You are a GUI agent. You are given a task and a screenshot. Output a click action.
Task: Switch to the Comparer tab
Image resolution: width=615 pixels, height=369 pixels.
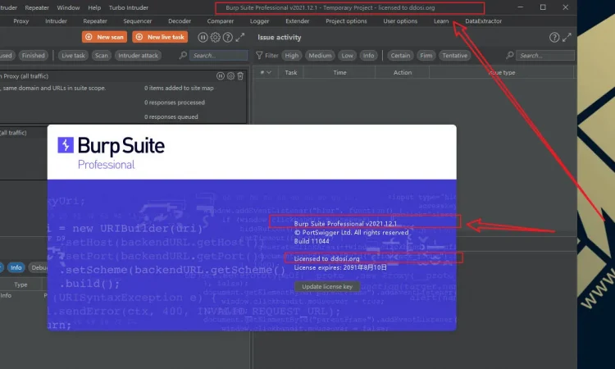pos(221,21)
